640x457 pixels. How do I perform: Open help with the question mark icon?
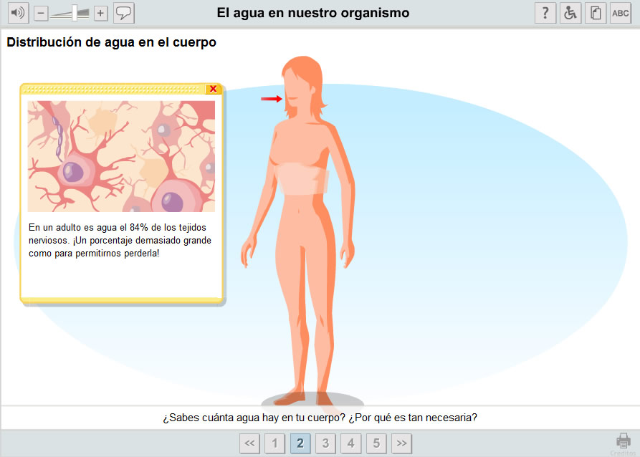[x=545, y=13]
